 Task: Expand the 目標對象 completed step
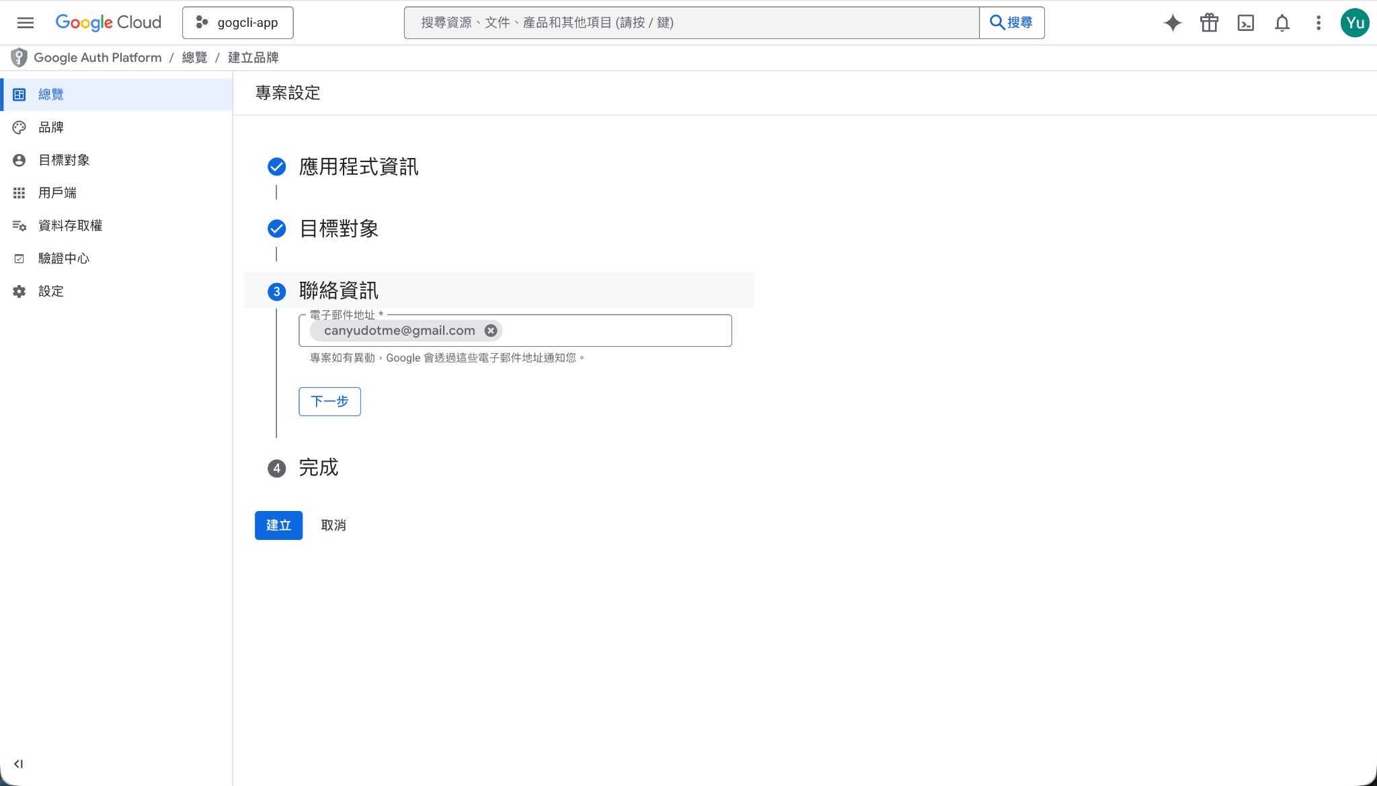[338, 229]
